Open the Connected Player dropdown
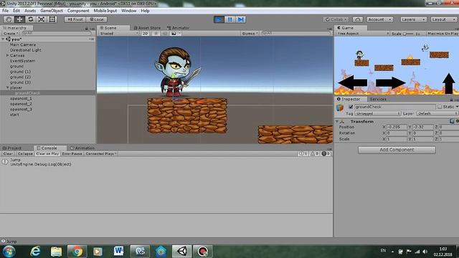The height and width of the screenshot is (258, 459). coord(100,153)
